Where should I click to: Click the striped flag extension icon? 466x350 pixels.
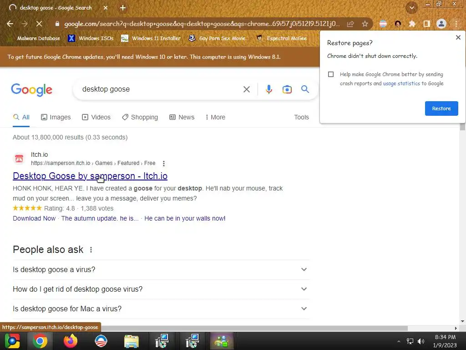click(383, 24)
